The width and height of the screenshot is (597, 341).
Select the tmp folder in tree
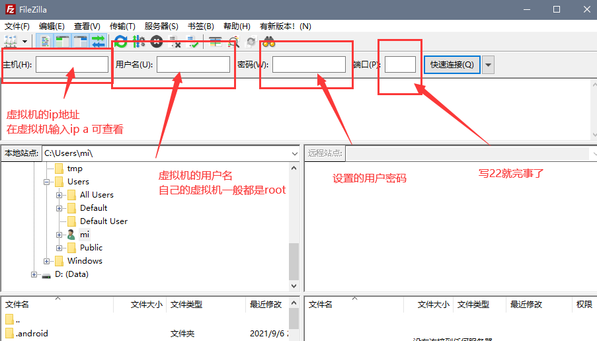pyautogui.click(x=75, y=169)
